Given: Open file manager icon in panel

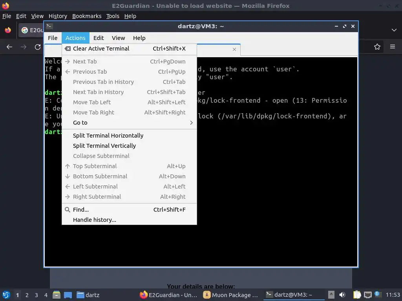Looking at the screenshot, I should tap(57, 295).
